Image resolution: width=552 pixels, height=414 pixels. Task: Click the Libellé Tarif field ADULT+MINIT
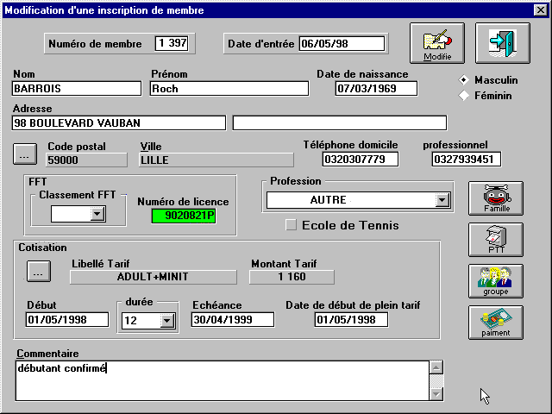pos(154,277)
